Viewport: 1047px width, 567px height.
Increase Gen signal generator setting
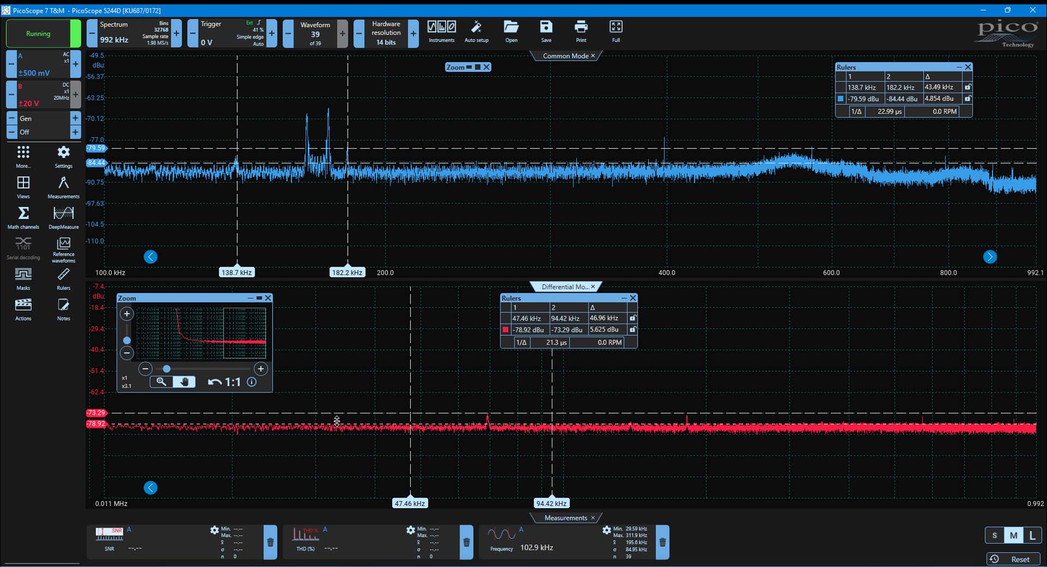76,118
